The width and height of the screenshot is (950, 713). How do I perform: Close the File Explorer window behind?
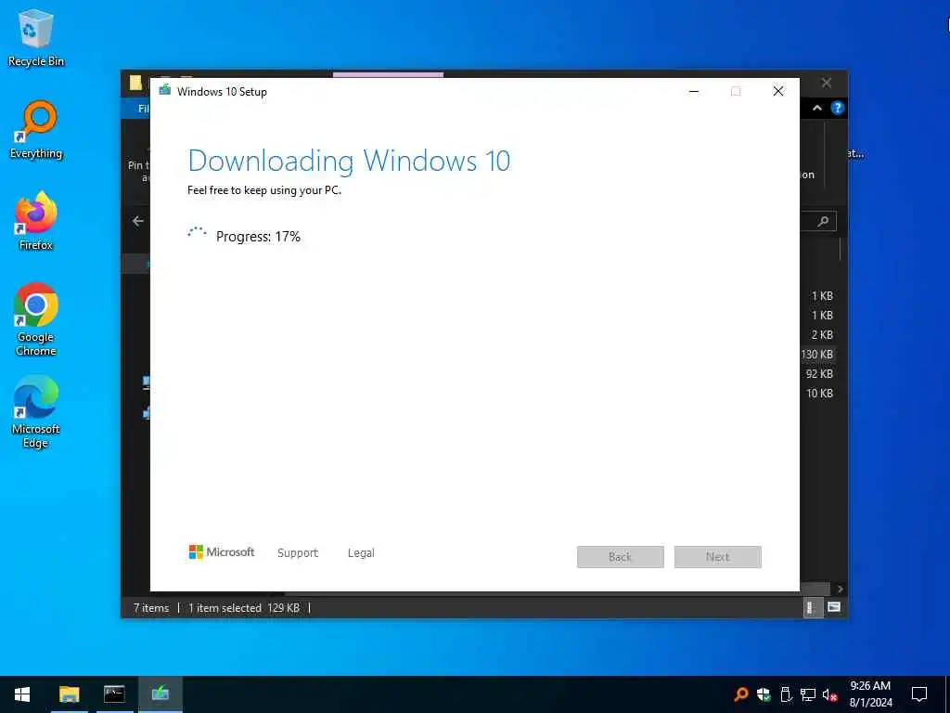[x=827, y=83]
